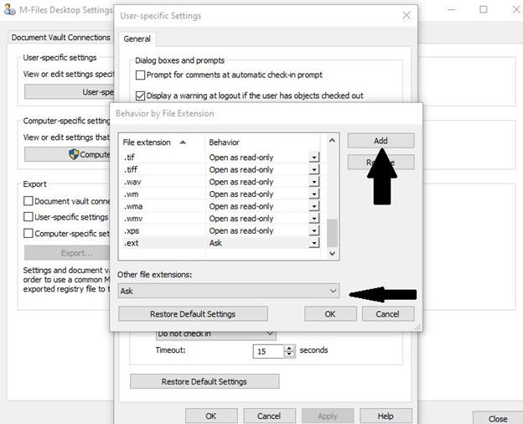Click Restore Default Settings in User-specific Settings
Viewport: 523px width, 424px height.
(205, 381)
